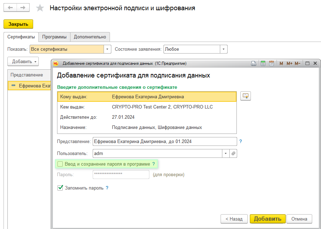Click the < Назад button
Image resolution: width=321 pixels, height=229 pixels.
pos(234,219)
